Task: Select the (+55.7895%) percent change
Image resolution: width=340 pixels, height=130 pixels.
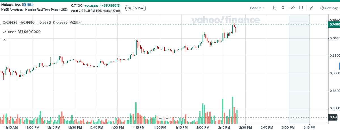Action: tap(110, 5)
